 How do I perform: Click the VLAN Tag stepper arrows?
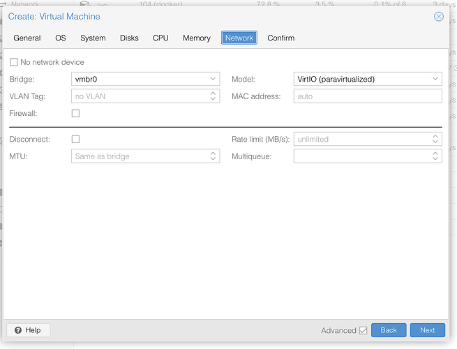(x=213, y=96)
